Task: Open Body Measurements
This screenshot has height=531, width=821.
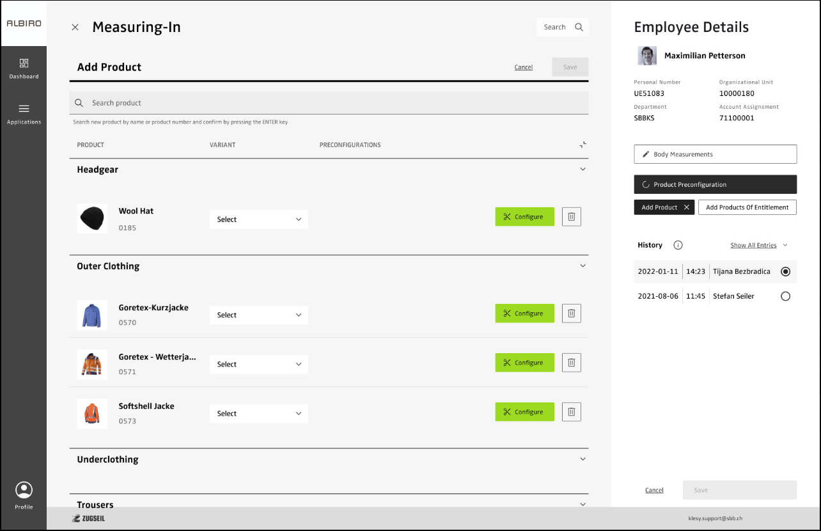Action: [715, 154]
